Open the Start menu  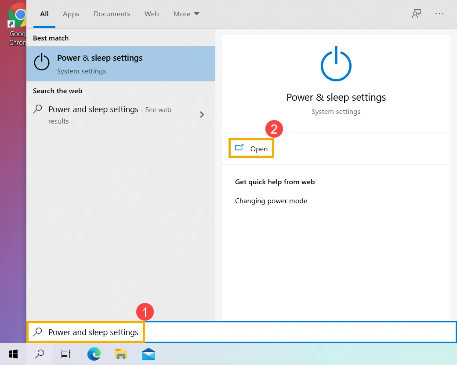(x=13, y=354)
